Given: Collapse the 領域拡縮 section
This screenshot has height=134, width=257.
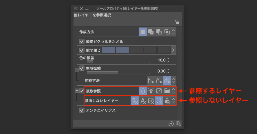Looking at the screenshot, I should point(77,70).
